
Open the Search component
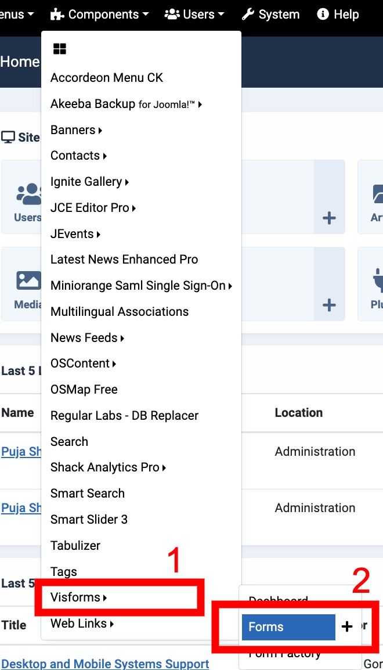[x=69, y=441]
